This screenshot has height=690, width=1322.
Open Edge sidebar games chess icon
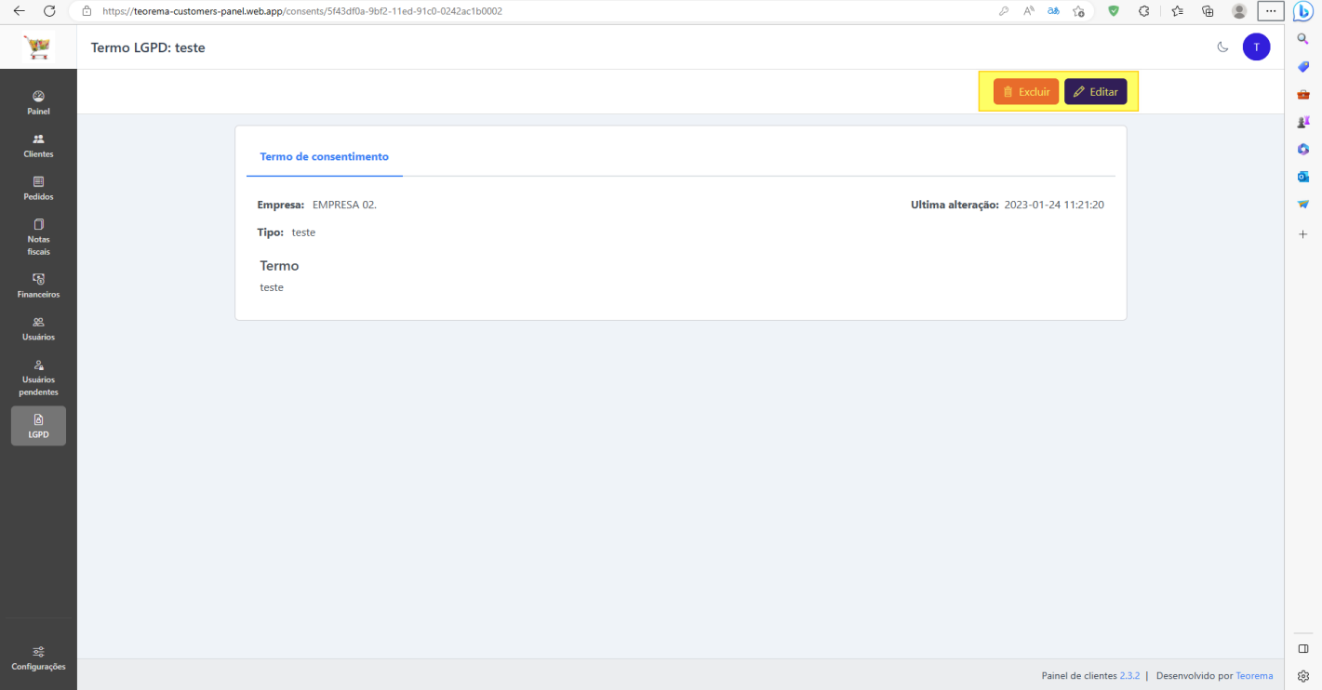point(1303,122)
